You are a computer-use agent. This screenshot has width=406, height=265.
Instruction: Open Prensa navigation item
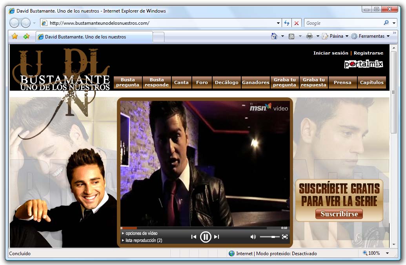click(342, 82)
